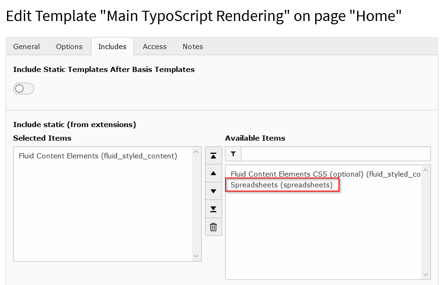
Task: Open the Notes tab
Action: [192, 46]
